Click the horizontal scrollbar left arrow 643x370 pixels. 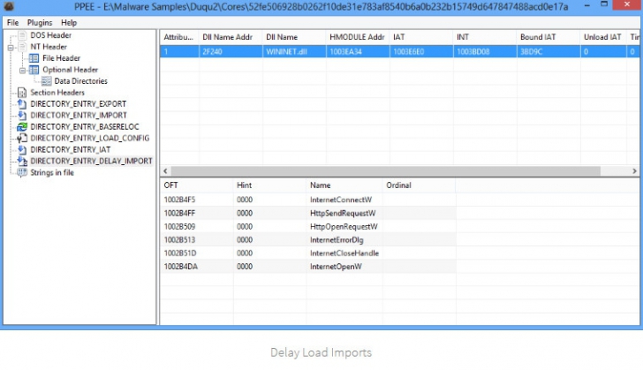tap(165, 171)
